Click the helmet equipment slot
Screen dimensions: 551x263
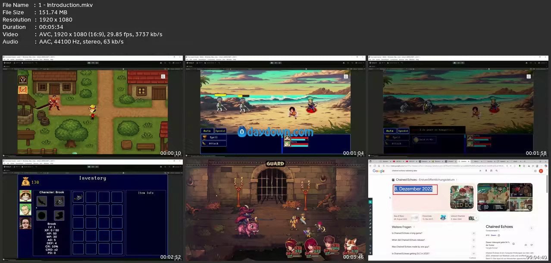click(59, 201)
